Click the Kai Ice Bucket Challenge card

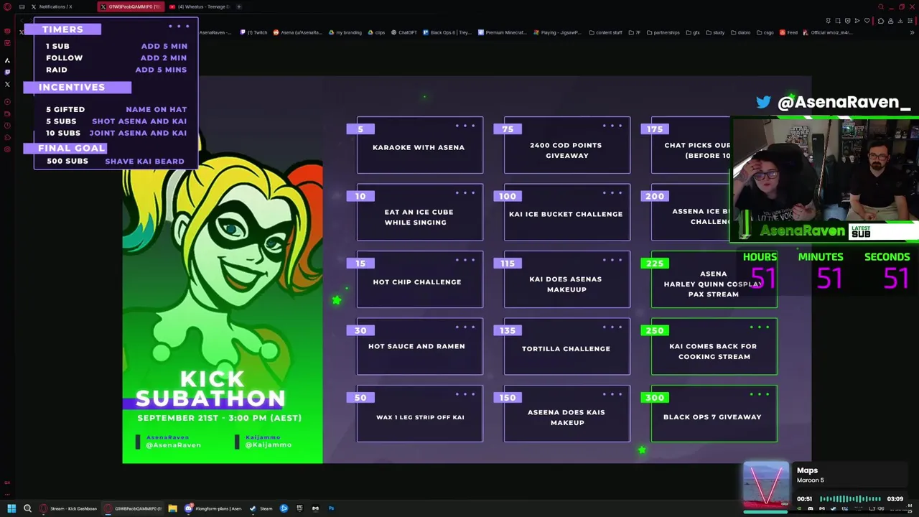pos(567,213)
